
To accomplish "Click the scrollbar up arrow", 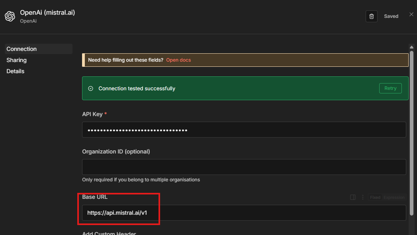I will coord(411,47).
